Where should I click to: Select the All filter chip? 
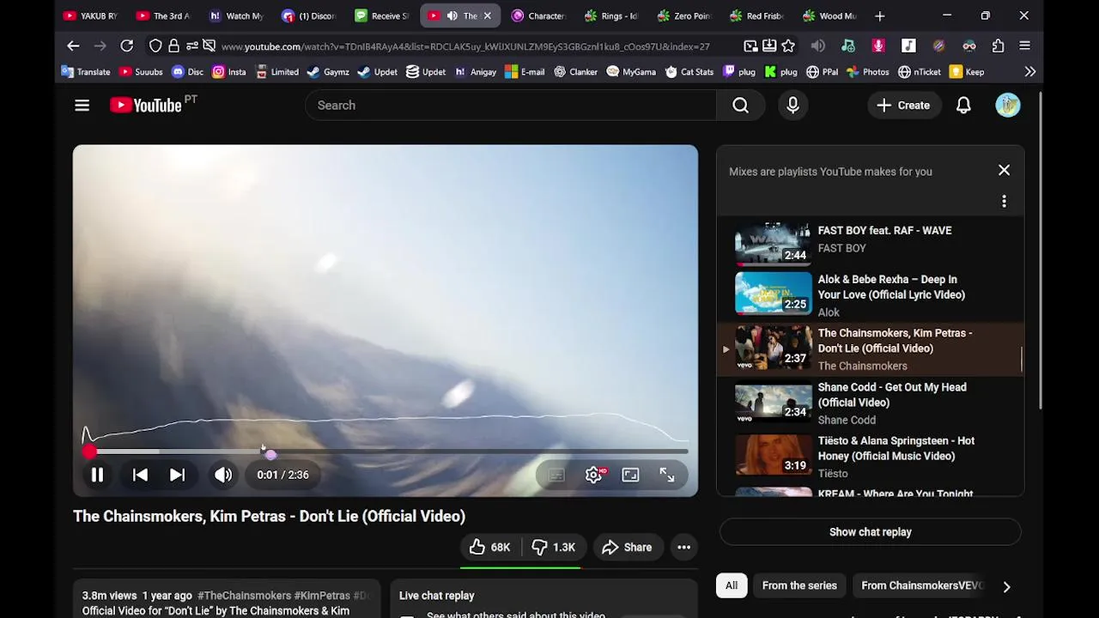pyautogui.click(x=732, y=585)
